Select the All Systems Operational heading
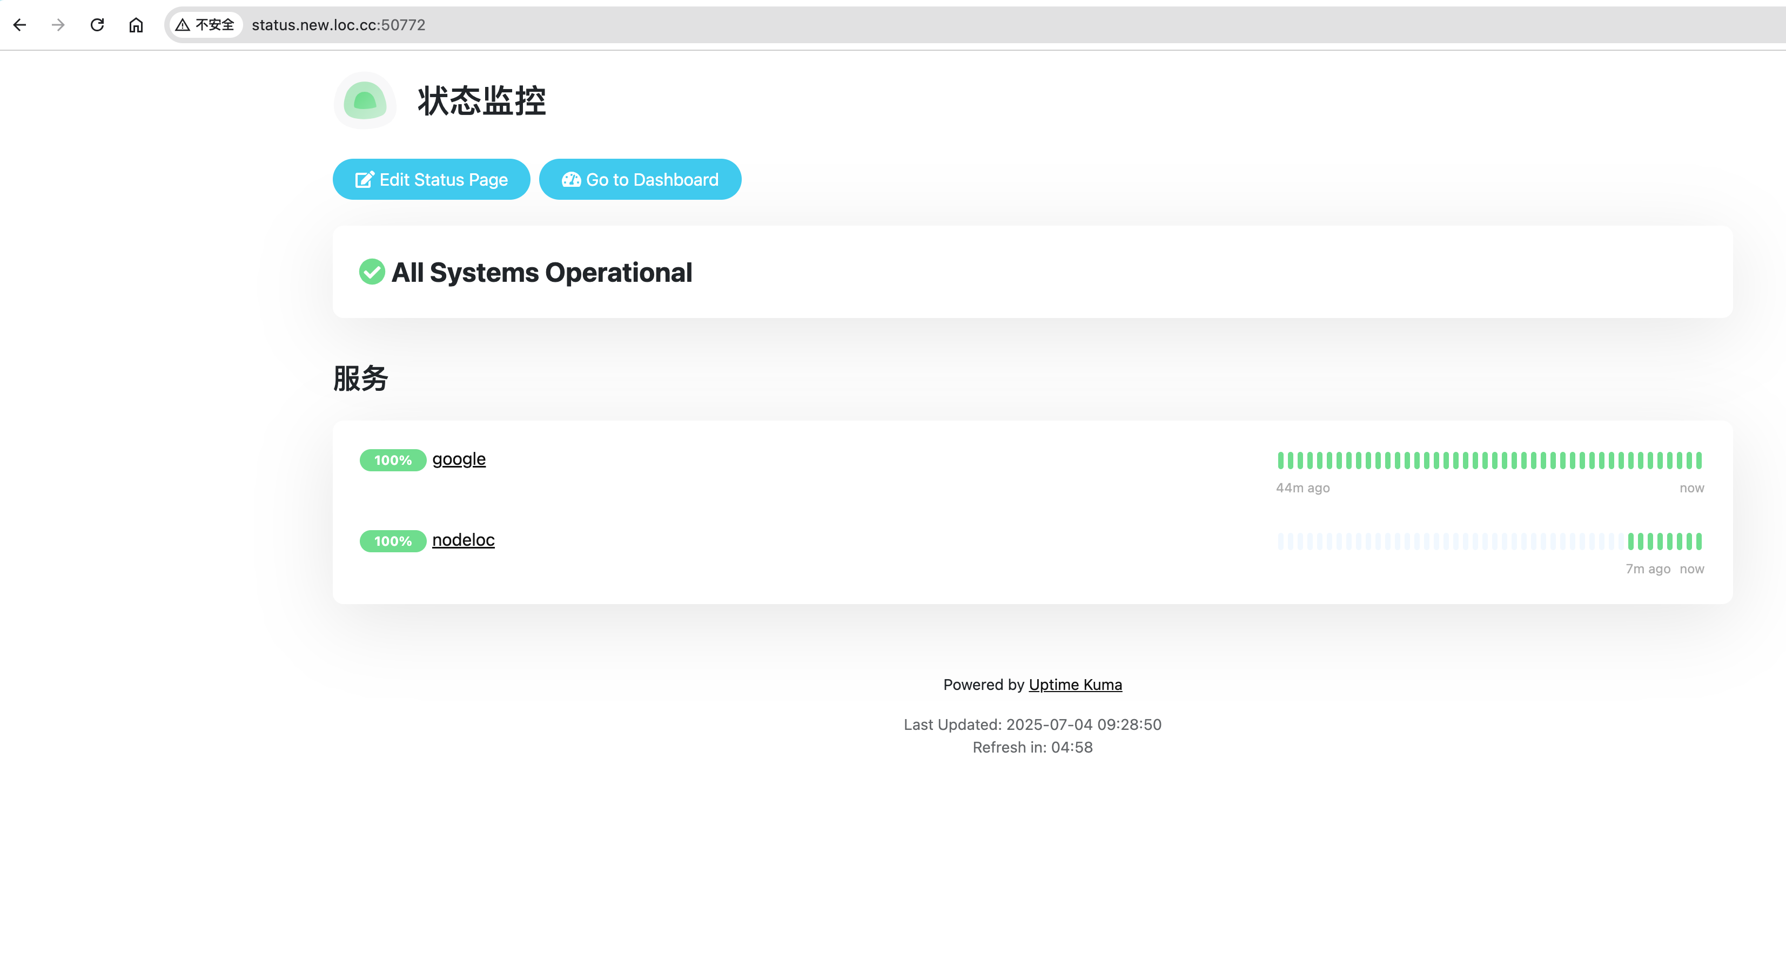Image resolution: width=1786 pixels, height=975 pixels. point(541,272)
